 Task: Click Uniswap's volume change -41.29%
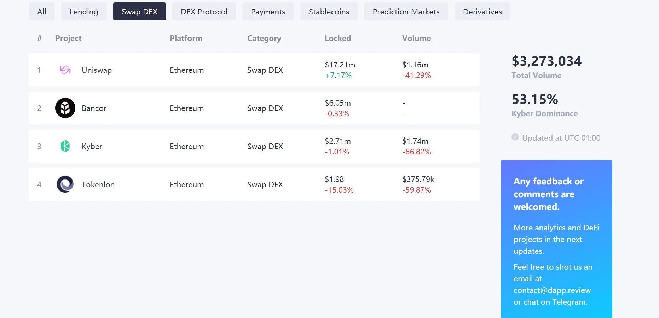click(x=417, y=75)
